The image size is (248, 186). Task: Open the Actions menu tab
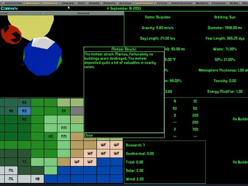click(126, 3)
